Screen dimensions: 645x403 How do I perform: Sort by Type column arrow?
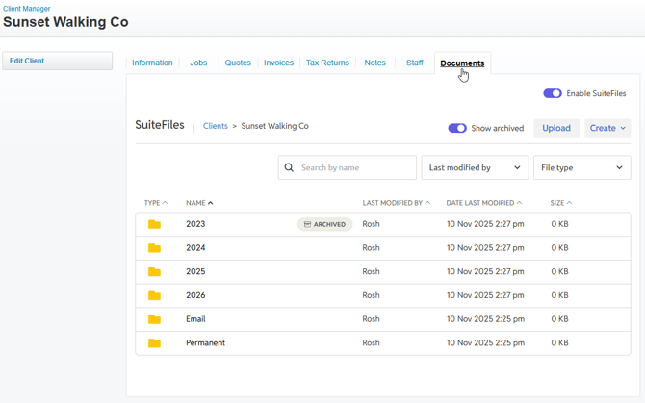coord(165,203)
